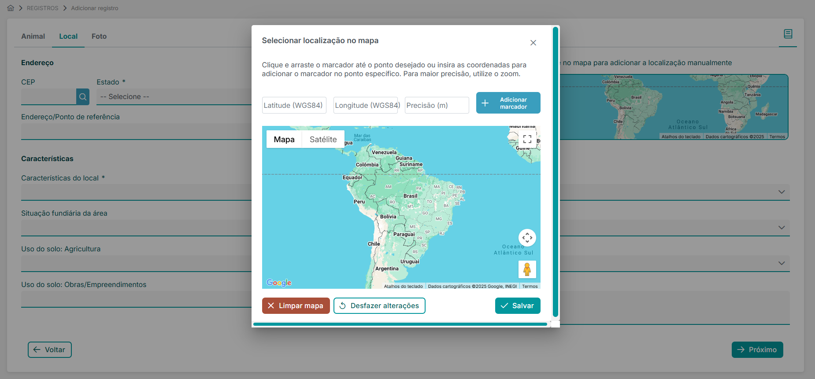This screenshot has width=815, height=379.
Task: Click the Google logo on map
Action: (279, 283)
